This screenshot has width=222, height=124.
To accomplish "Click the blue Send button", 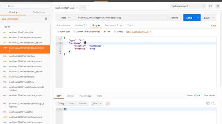I will (189, 18).
